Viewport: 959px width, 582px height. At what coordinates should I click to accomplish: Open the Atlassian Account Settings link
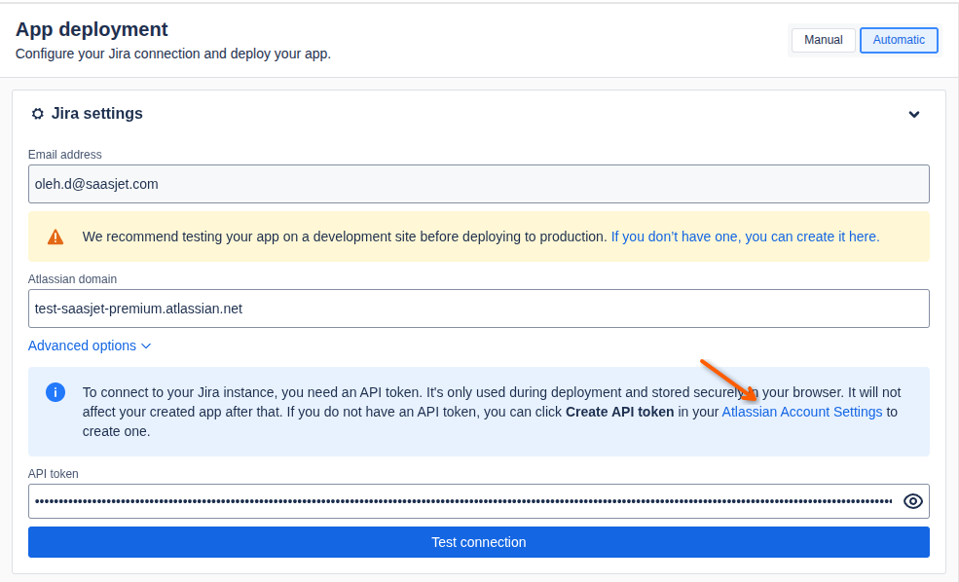coord(802,412)
